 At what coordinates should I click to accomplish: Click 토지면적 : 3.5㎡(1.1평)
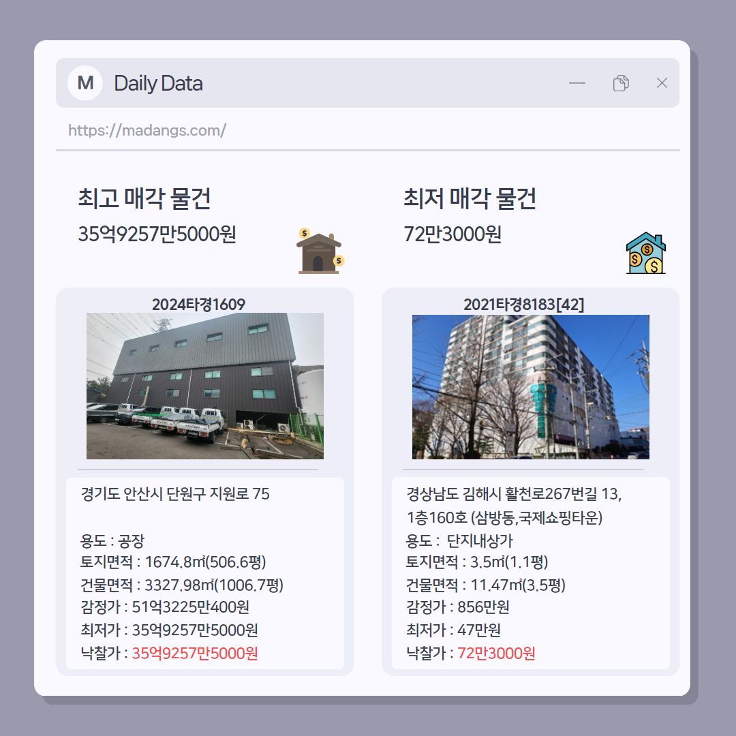[477, 562]
